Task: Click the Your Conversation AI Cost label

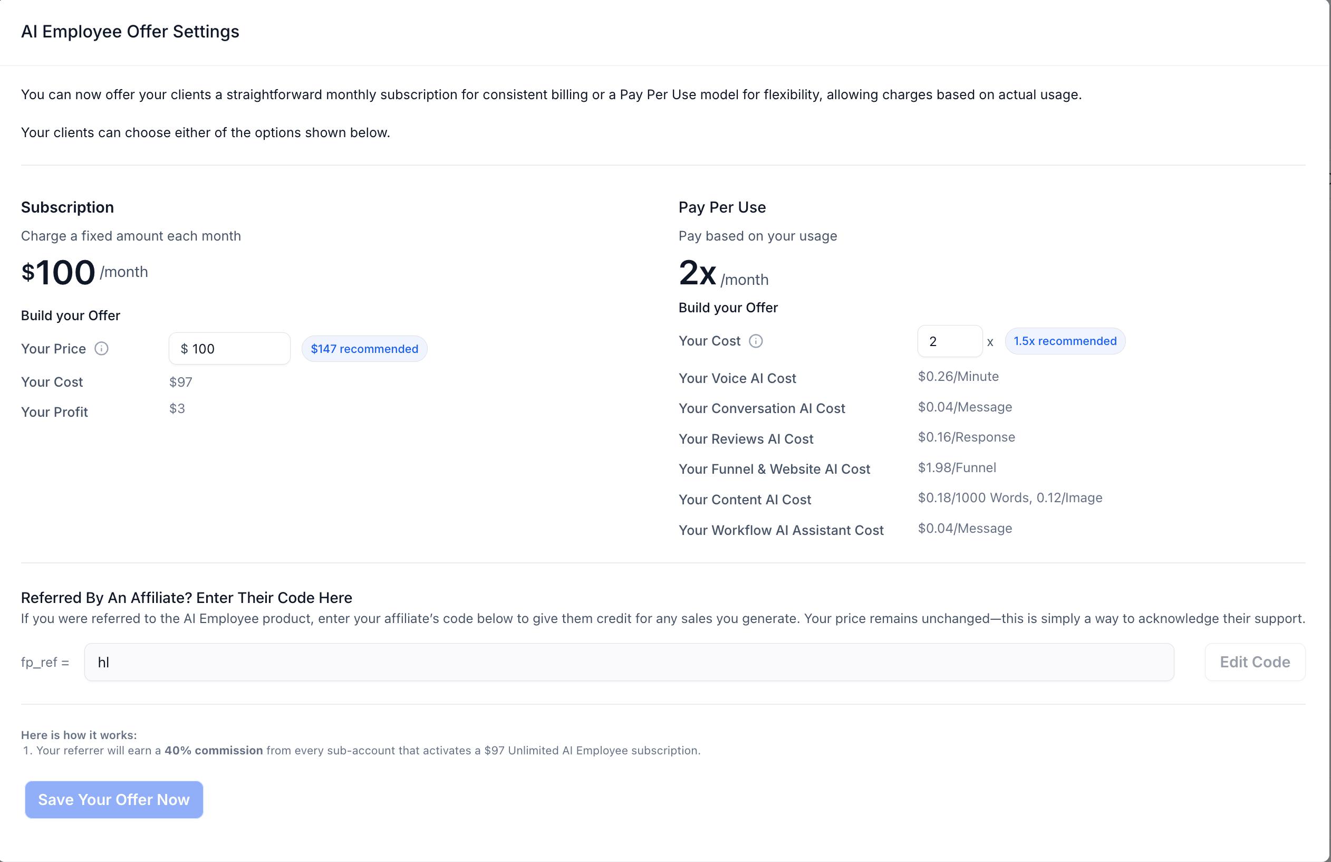Action: click(761, 408)
